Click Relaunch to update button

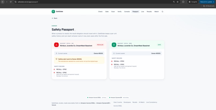pyautogui.click(x=207, y=2)
